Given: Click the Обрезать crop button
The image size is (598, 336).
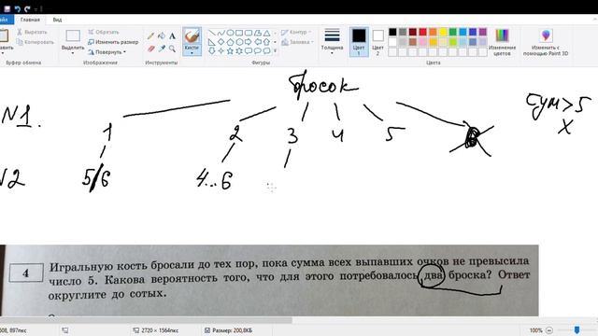Looking at the screenshot, I should tap(104, 33).
